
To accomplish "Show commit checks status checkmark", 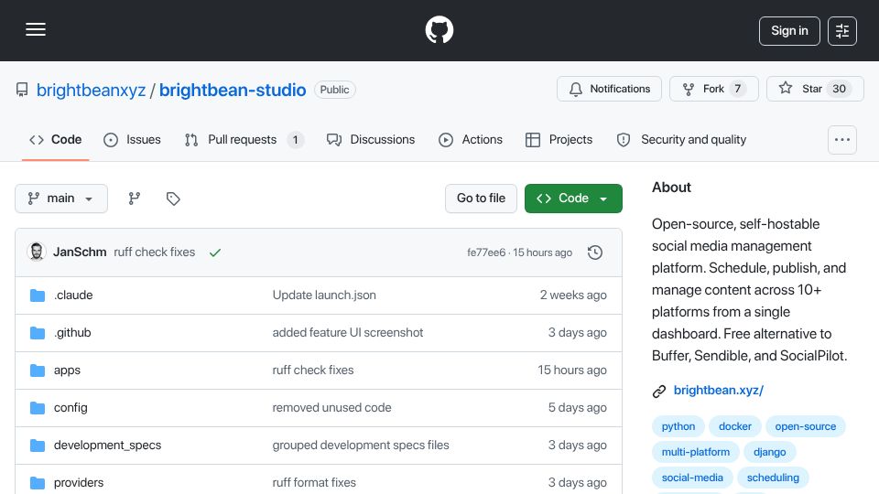I will (x=214, y=252).
